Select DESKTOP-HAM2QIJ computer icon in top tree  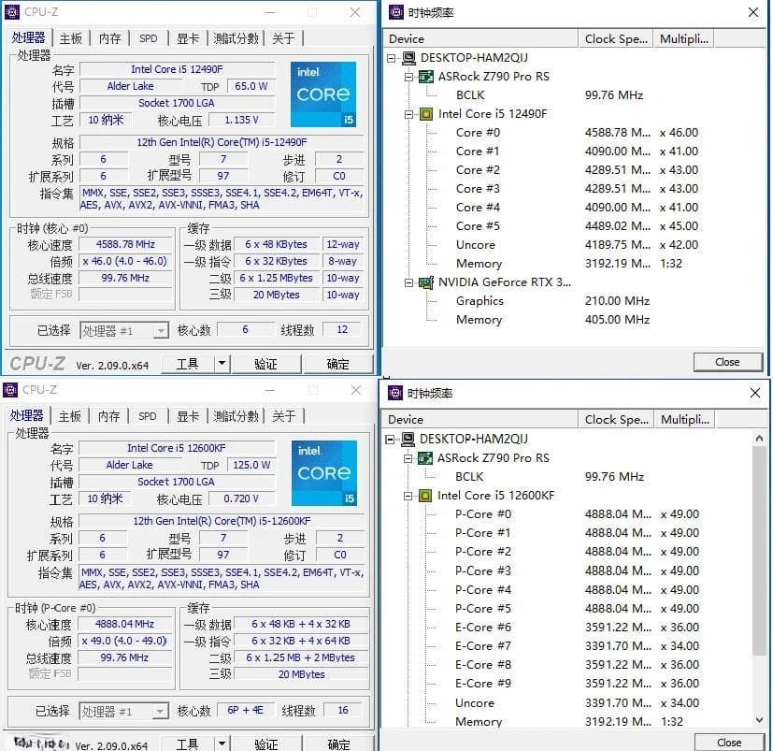(408, 58)
